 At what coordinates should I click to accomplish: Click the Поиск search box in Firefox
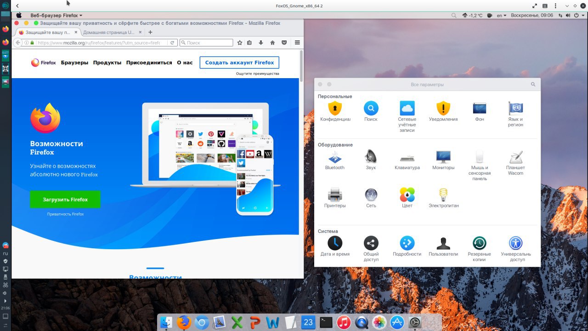pyautogui.click(x=206, y=43)
